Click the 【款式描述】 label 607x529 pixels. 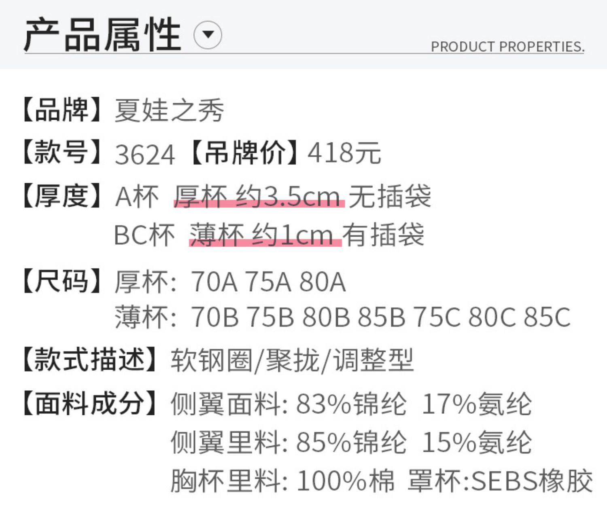pos(89,360)
